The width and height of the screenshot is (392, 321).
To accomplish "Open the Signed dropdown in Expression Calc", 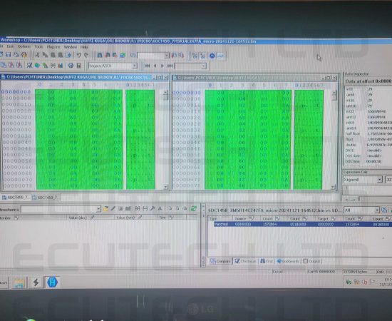I will click(380, 179).
